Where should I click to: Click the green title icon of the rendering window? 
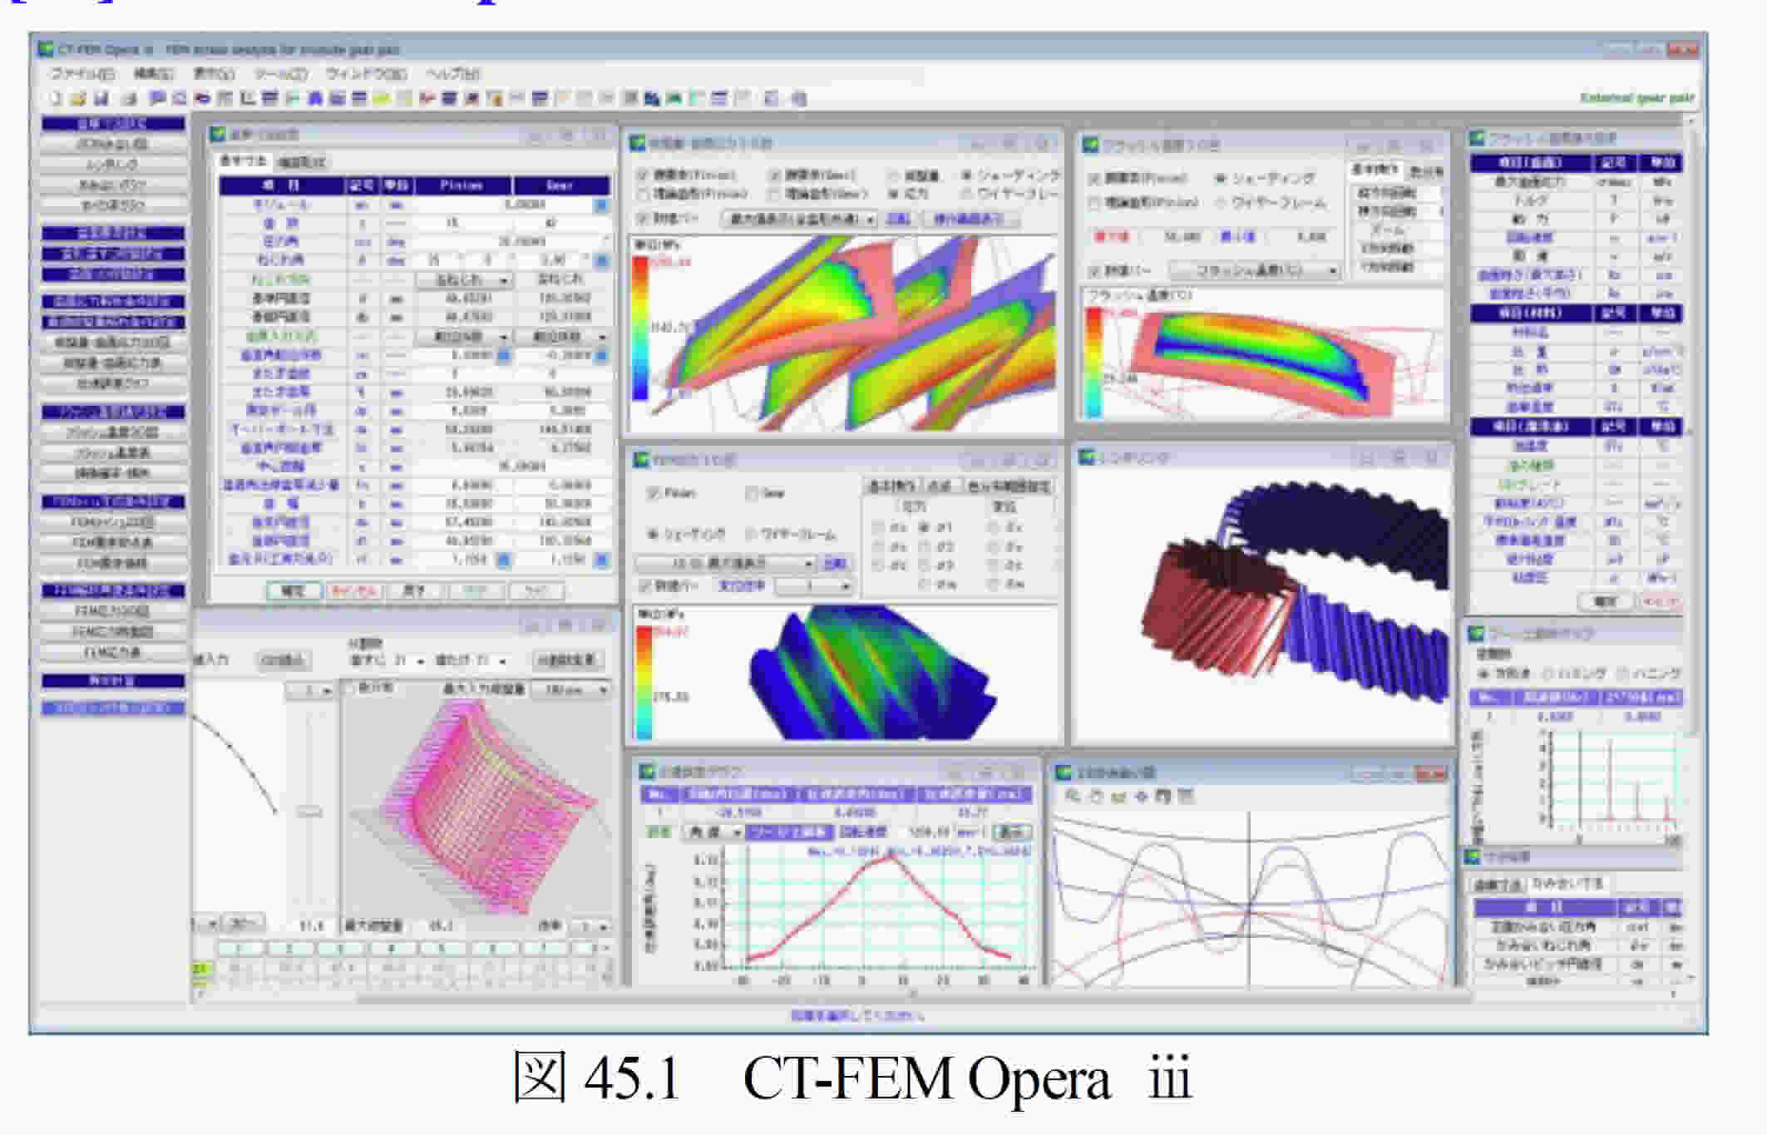click(1087, 457)
